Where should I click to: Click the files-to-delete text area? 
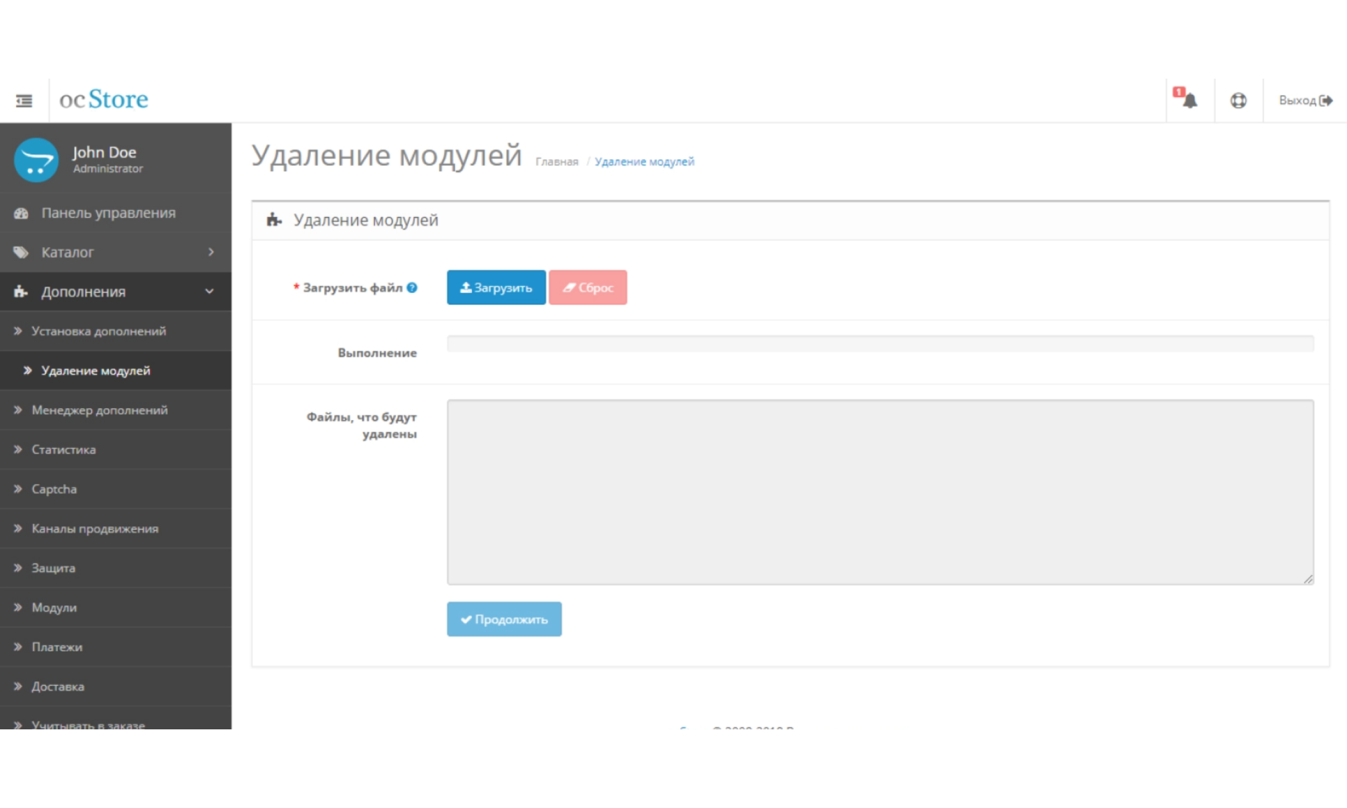tap(880, 492)
